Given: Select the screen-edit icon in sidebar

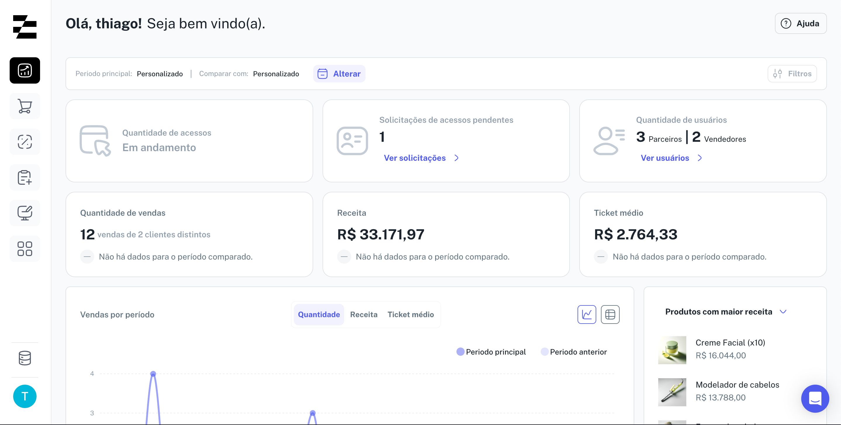Looking at the screenshot, I should click(25, 213).
